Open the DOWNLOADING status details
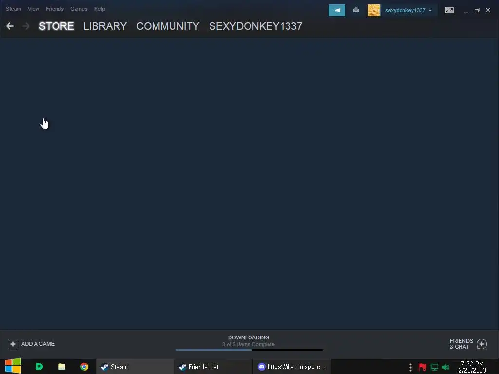Viewport: 499px width, 374px height. pyautogui.click(x=249, y=337)
